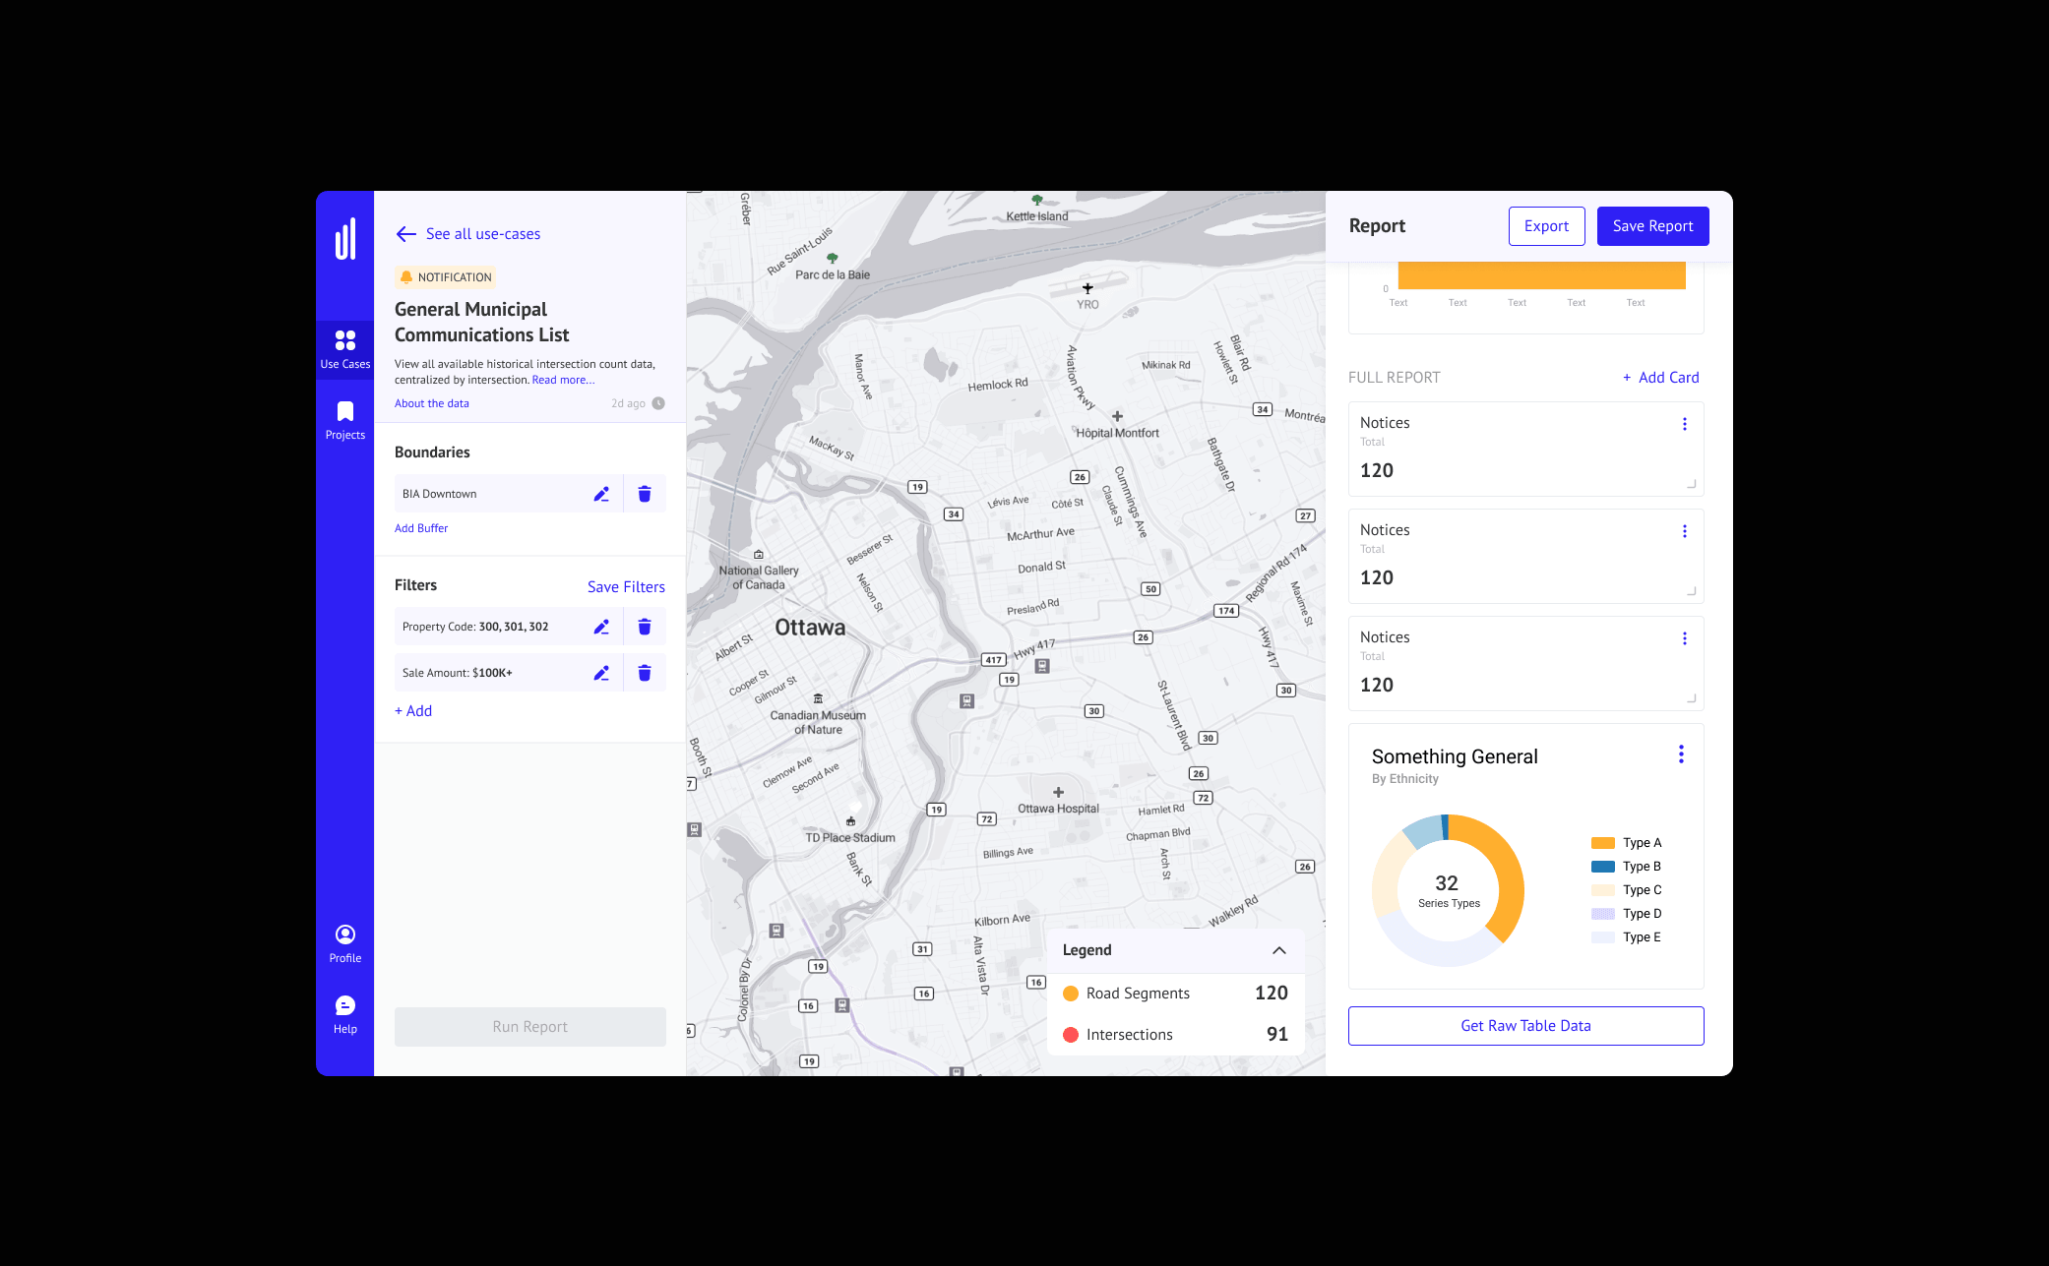
Task: Click the Canadian Museum of Nature marker
Action: [818, 699]
